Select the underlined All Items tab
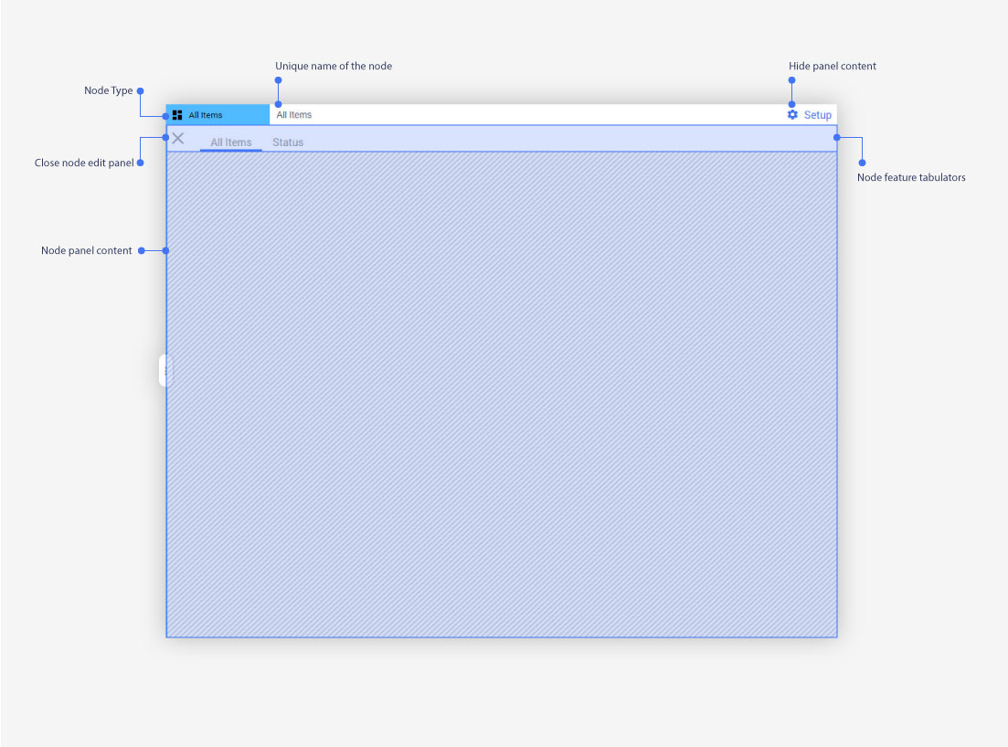This screenshot has width=1008, height=747. point(231,142)
